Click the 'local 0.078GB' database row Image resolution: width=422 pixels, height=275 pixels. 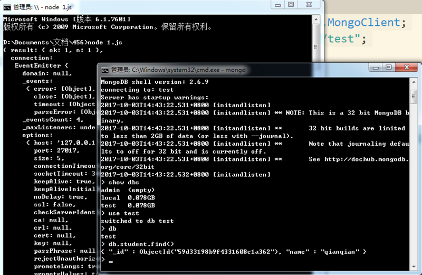click(128, 198)
